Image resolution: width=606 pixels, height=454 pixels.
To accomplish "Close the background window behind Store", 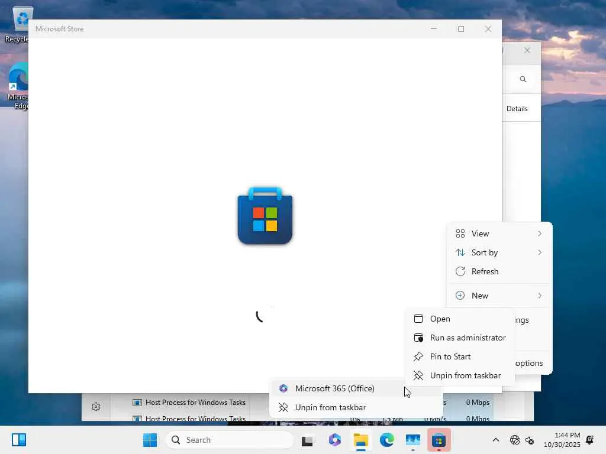I will (x=527, y=50).
